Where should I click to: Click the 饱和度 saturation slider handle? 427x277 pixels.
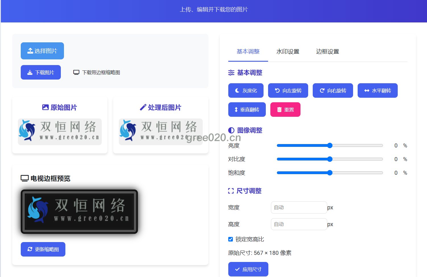pyautogui.click(x=330, y=173)
